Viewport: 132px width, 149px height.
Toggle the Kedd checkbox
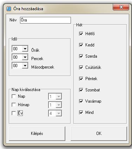[81, 45]
